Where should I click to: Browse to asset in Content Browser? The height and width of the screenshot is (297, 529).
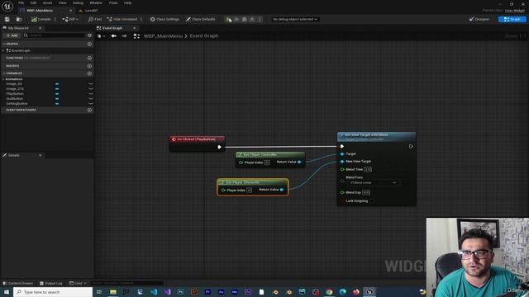point(19,19)
